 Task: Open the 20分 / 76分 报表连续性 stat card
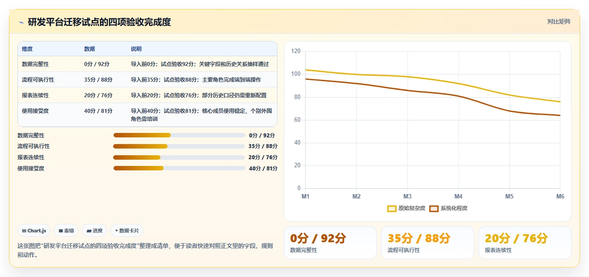click(525, 243)
